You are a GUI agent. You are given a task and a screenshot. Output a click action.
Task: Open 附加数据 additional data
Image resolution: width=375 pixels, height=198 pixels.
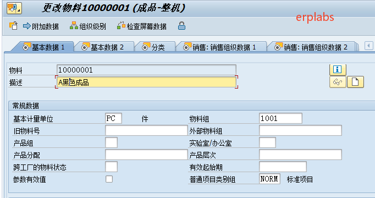(41, 26)
